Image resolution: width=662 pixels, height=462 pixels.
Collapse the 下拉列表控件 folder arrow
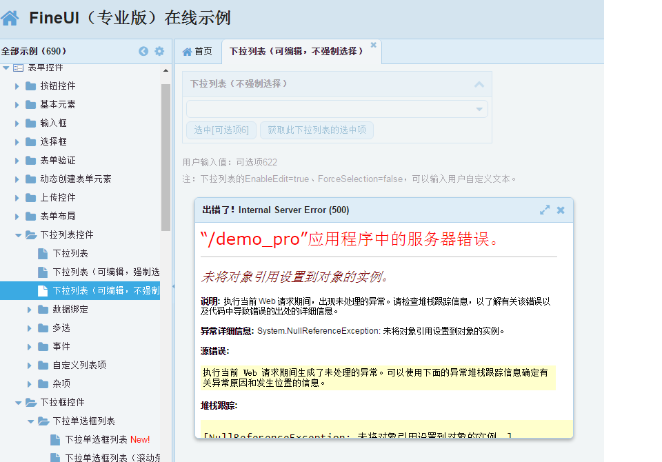pyautogui.click(x=18, y=235)
